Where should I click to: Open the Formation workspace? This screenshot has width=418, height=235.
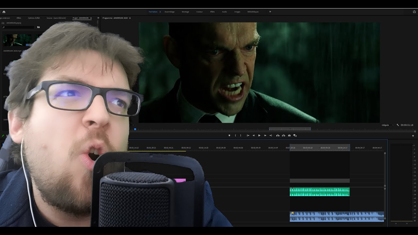click(x=153, y=12)
